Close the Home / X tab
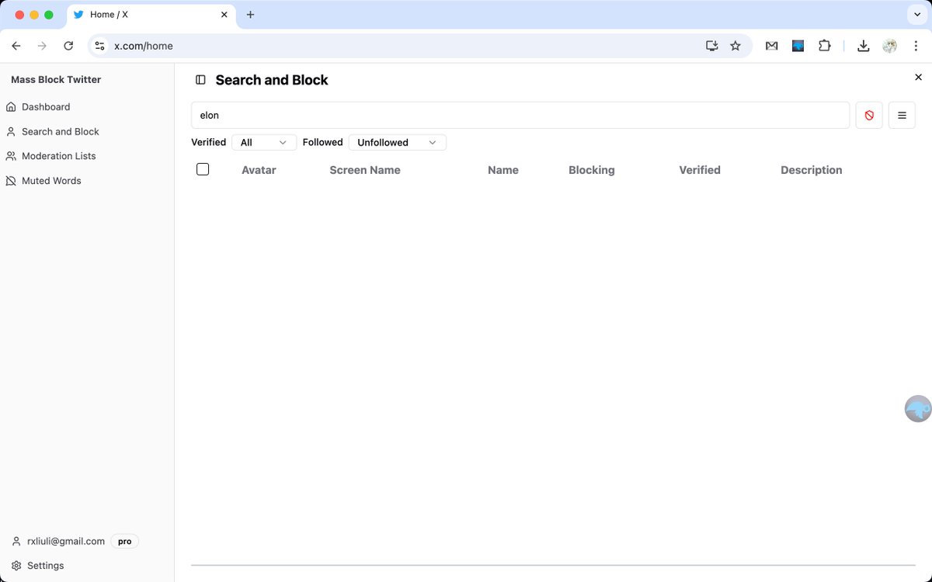This screenshot has width=932, height=582. coord(224,15)
